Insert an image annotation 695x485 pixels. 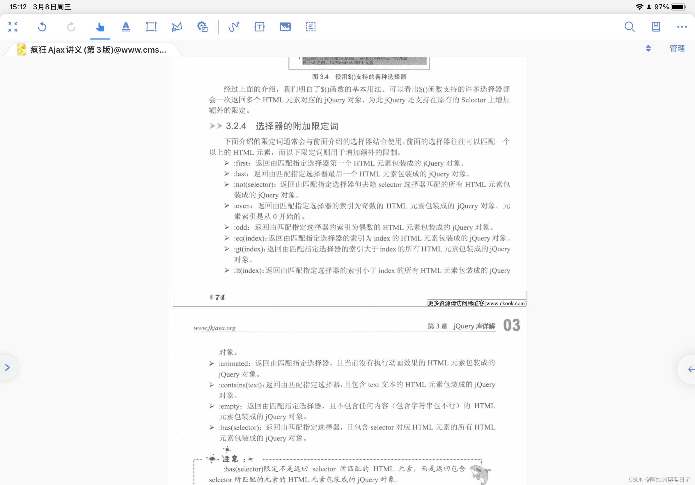pos(285,27)
